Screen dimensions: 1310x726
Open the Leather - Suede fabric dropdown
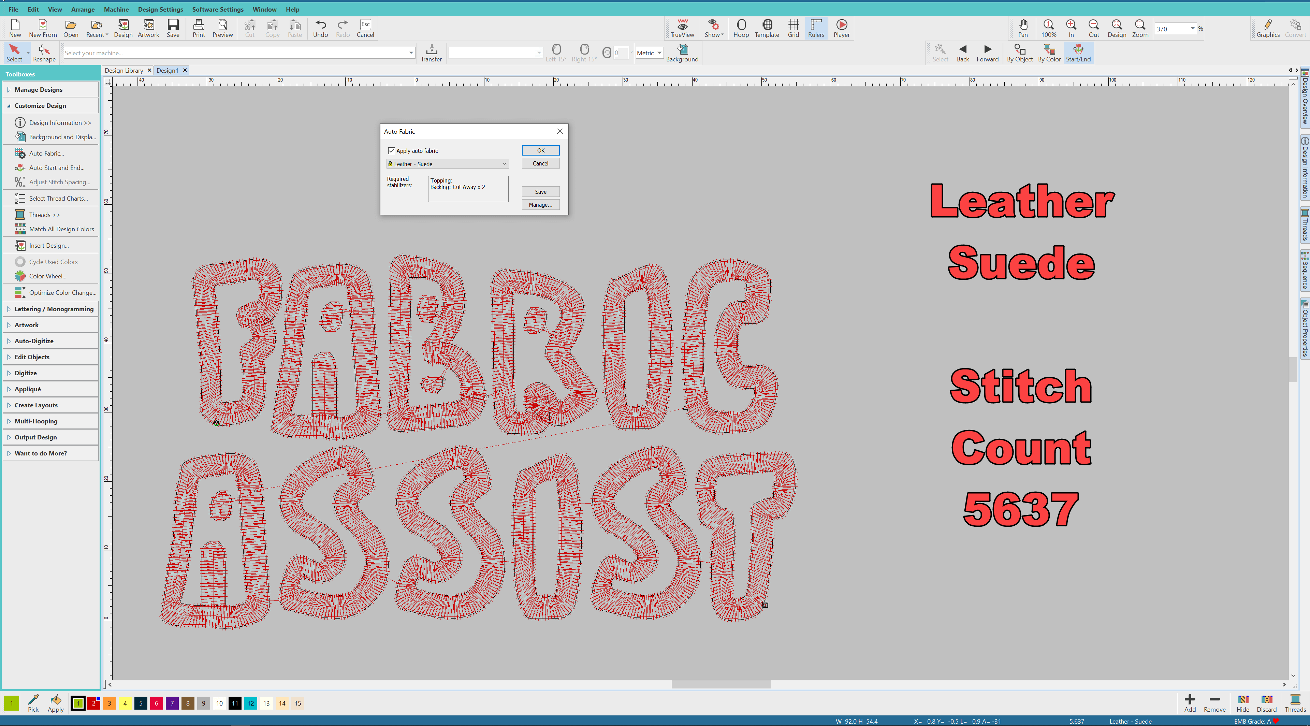tap(448, 164)
